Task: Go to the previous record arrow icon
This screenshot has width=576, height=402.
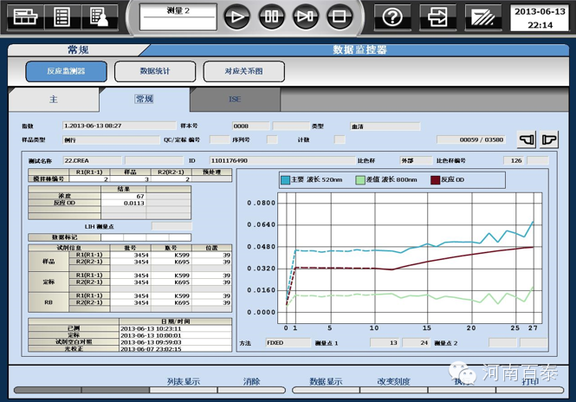Action: pyautogui.click(x=527, y=139)
